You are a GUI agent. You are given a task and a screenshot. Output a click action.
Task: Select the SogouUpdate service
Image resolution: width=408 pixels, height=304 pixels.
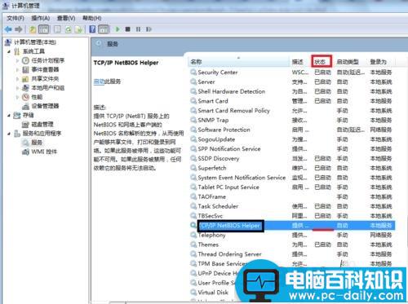(x=216, y=139)
